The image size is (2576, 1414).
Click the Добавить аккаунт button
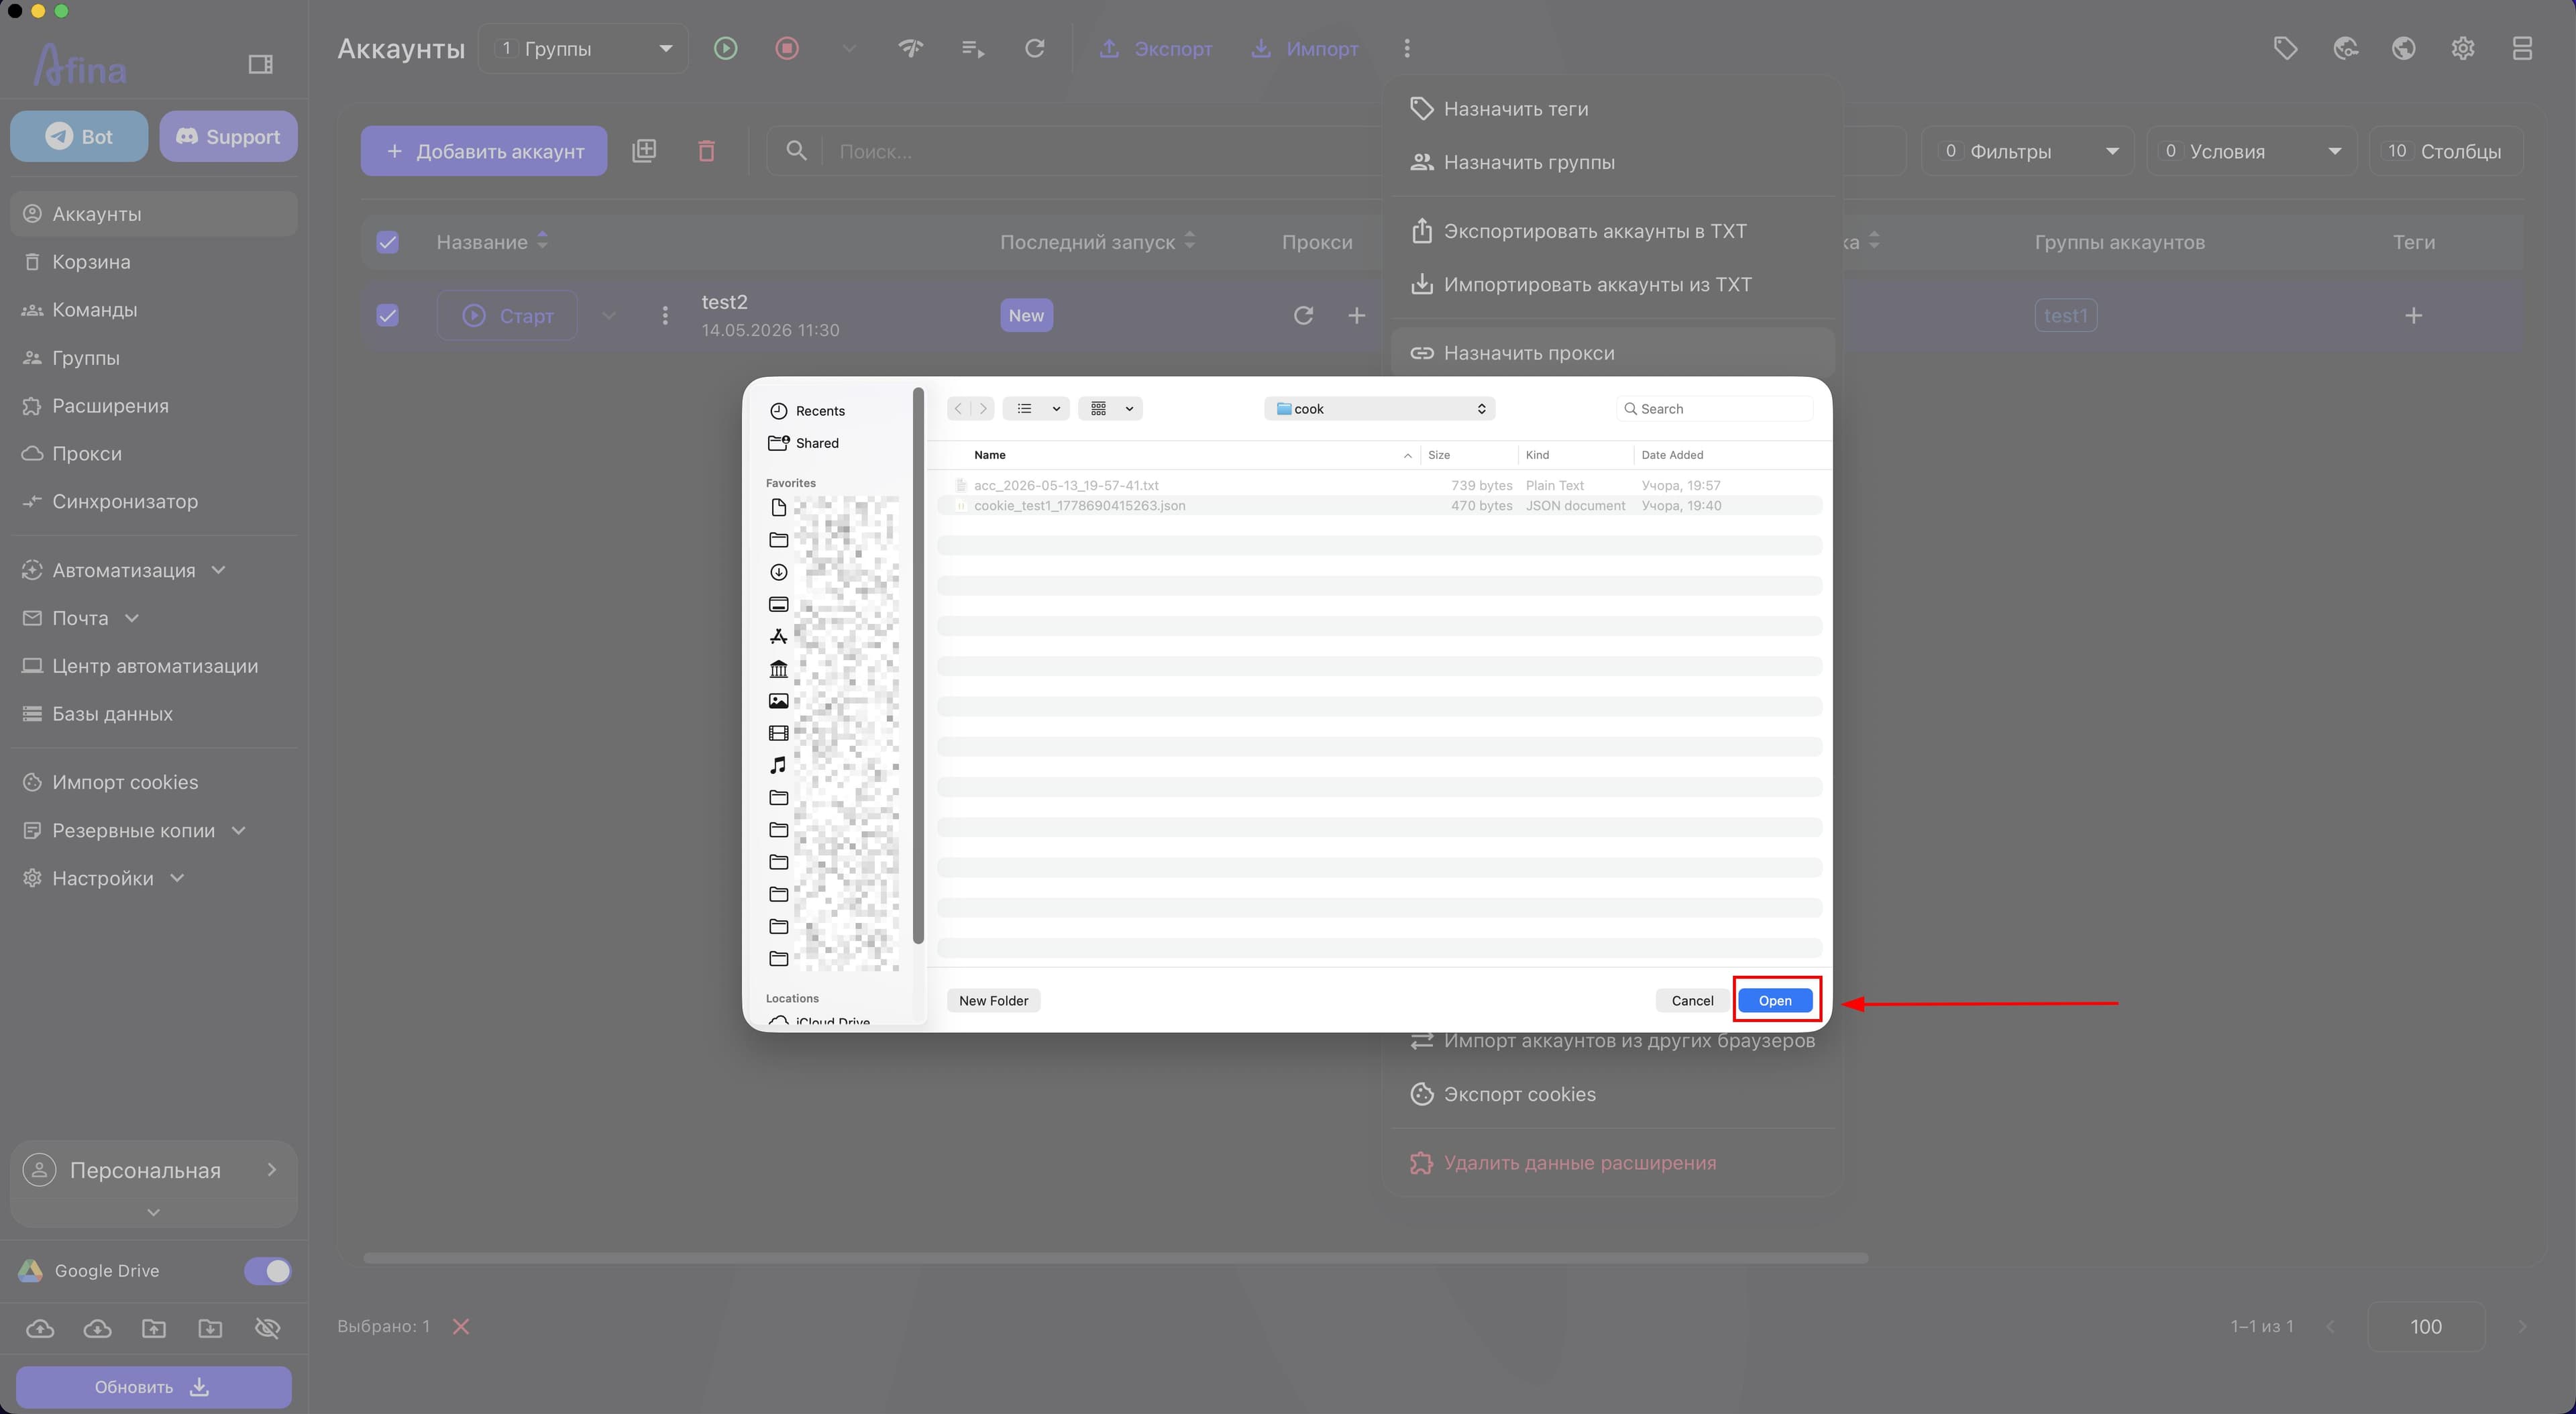pyautogui.click(x=484, y=151)
